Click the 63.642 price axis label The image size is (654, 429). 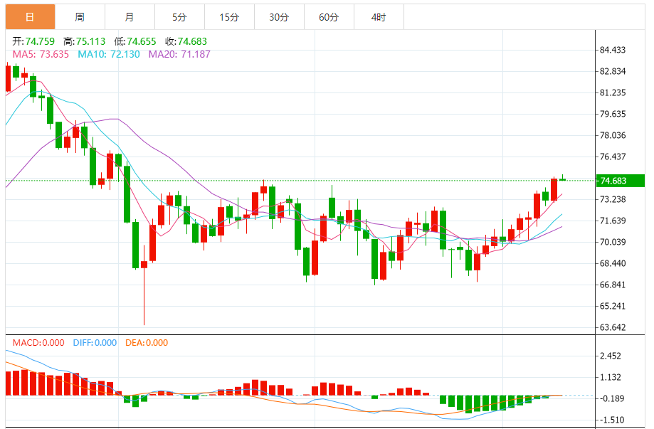click(613, 327)
